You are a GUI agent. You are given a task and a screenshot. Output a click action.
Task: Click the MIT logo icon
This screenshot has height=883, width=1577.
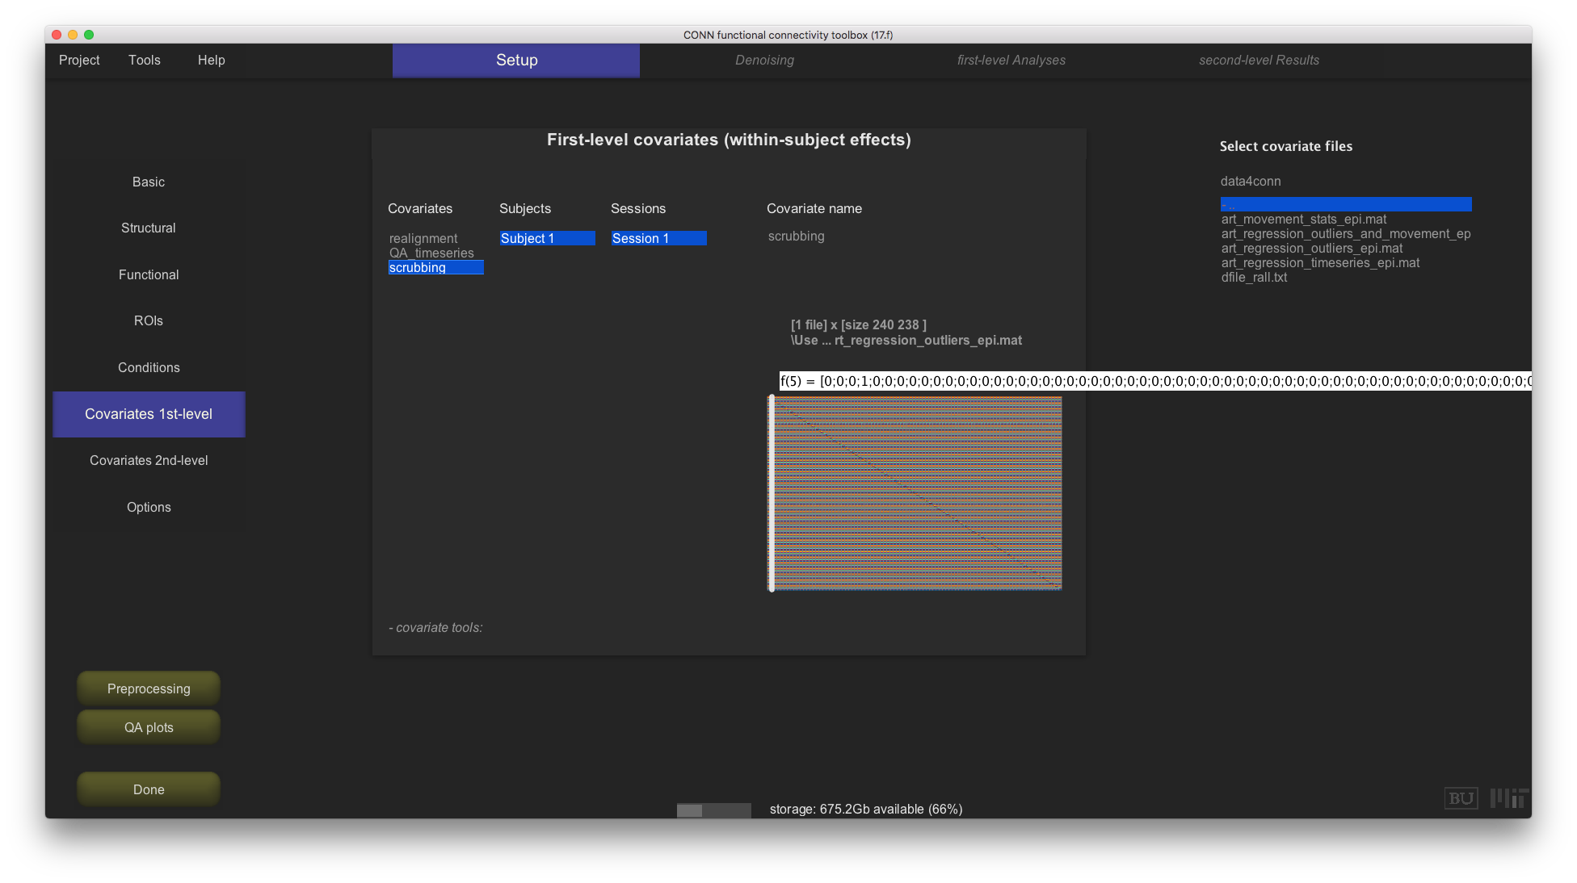(x=1508, y=798)
